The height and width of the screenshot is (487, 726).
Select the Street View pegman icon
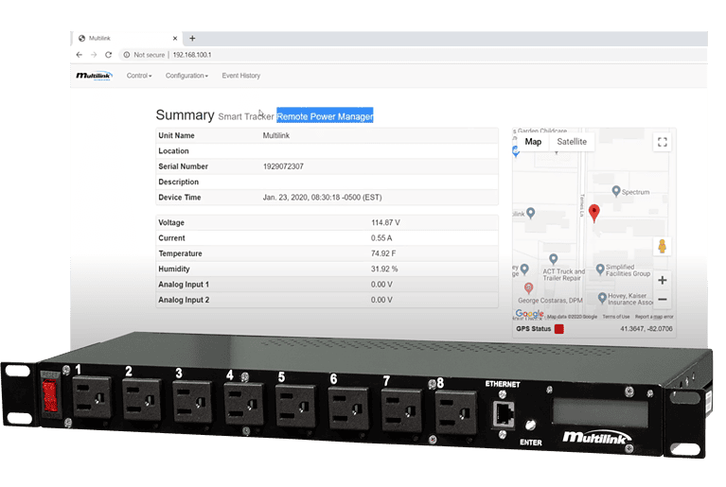pyautogui.click(x=662, y=246)
